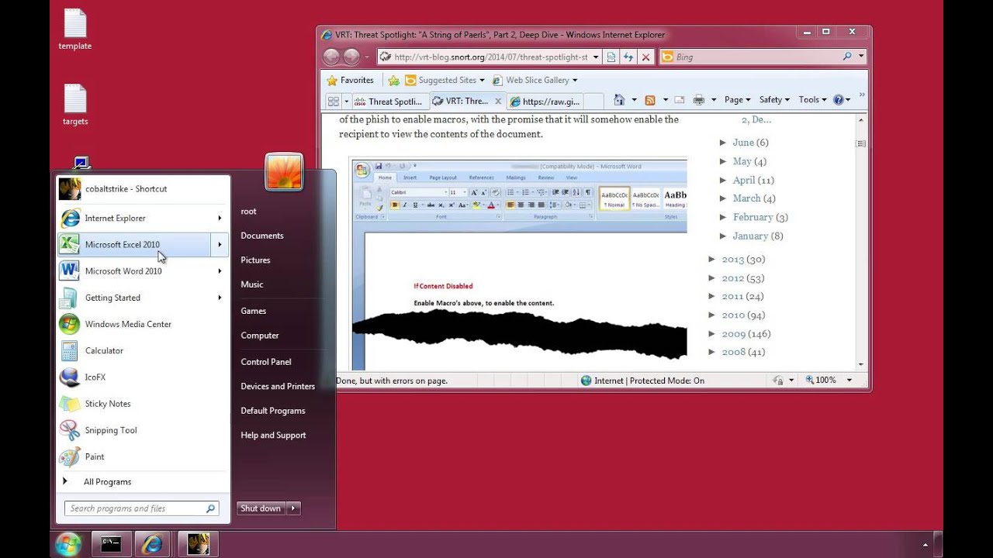993x558 pixels.
Task: Click the Shut down button
Action: pyautogui.click(x=261, y=508)
